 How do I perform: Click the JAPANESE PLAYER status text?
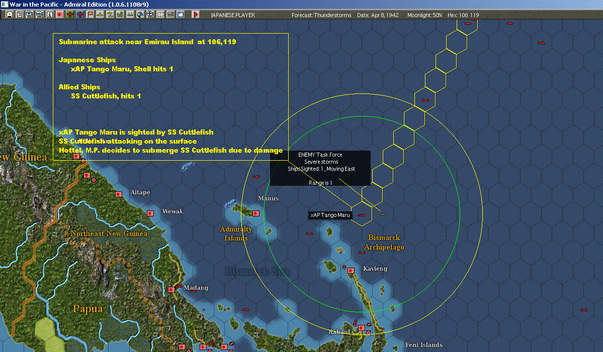click(x=233, y=15)
